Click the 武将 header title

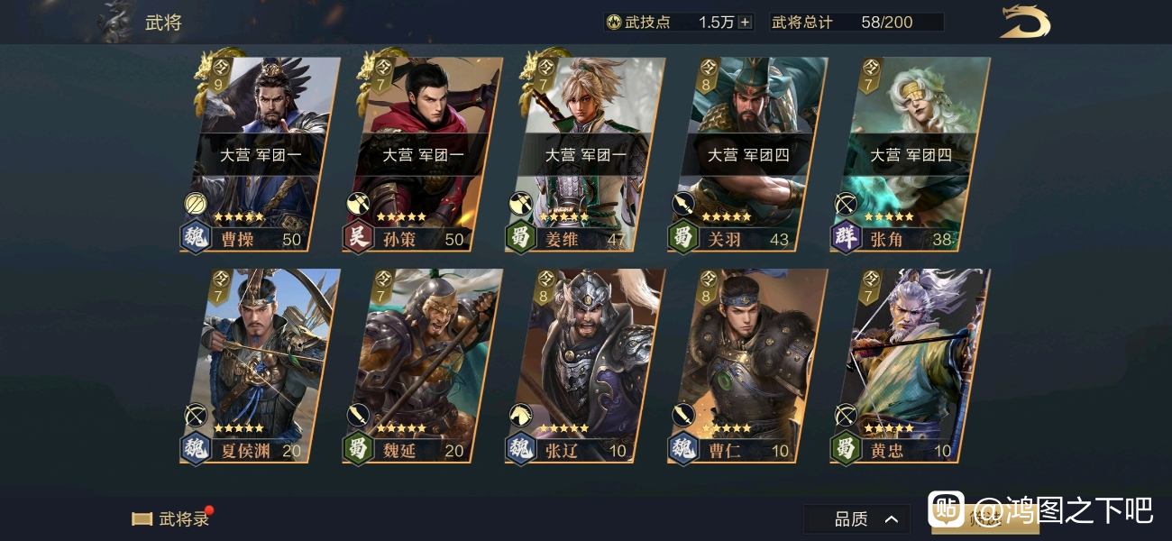coord(163,23)
